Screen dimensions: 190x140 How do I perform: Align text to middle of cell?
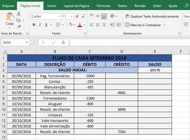coord(98,16)
